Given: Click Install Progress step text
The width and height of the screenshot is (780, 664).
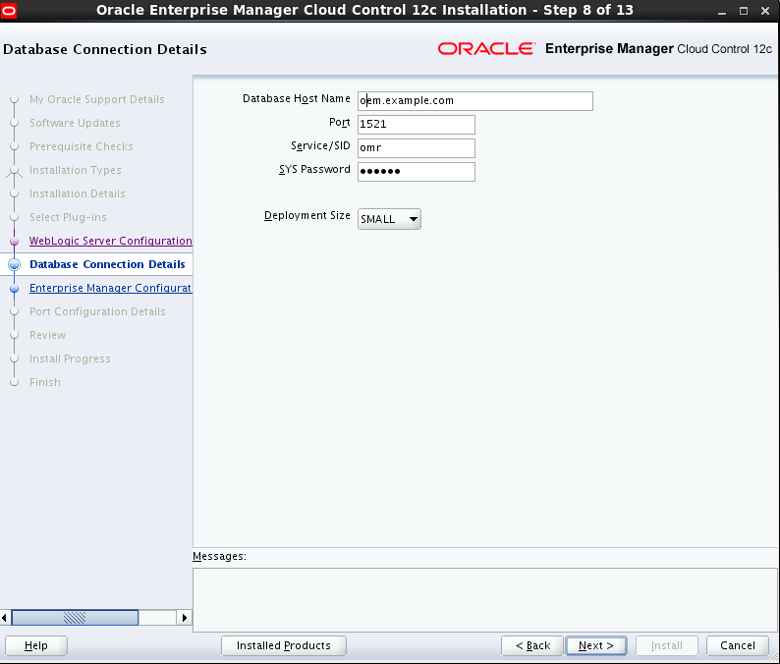Looking at the screenshot, I should 70,359.
